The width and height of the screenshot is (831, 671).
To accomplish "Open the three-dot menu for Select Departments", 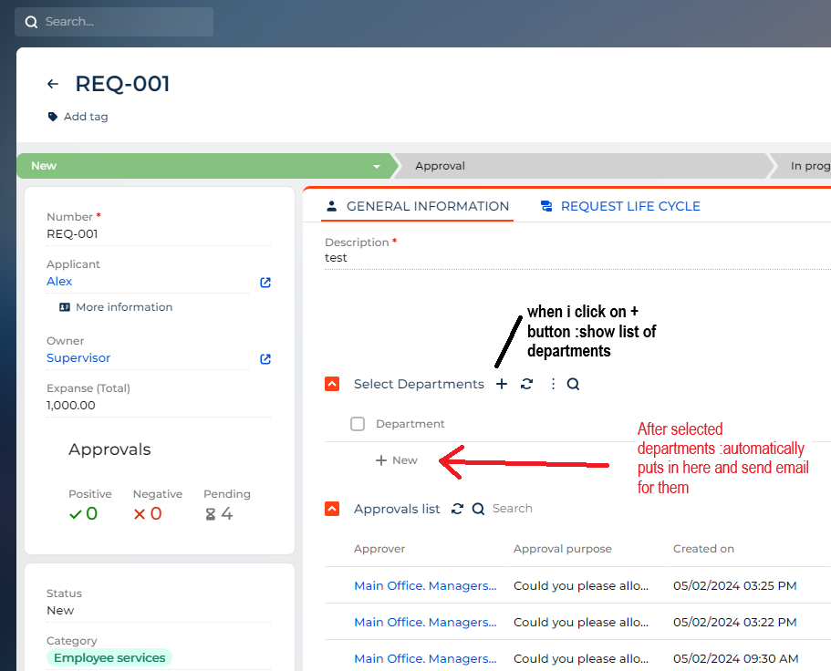I will pos(553,384).
